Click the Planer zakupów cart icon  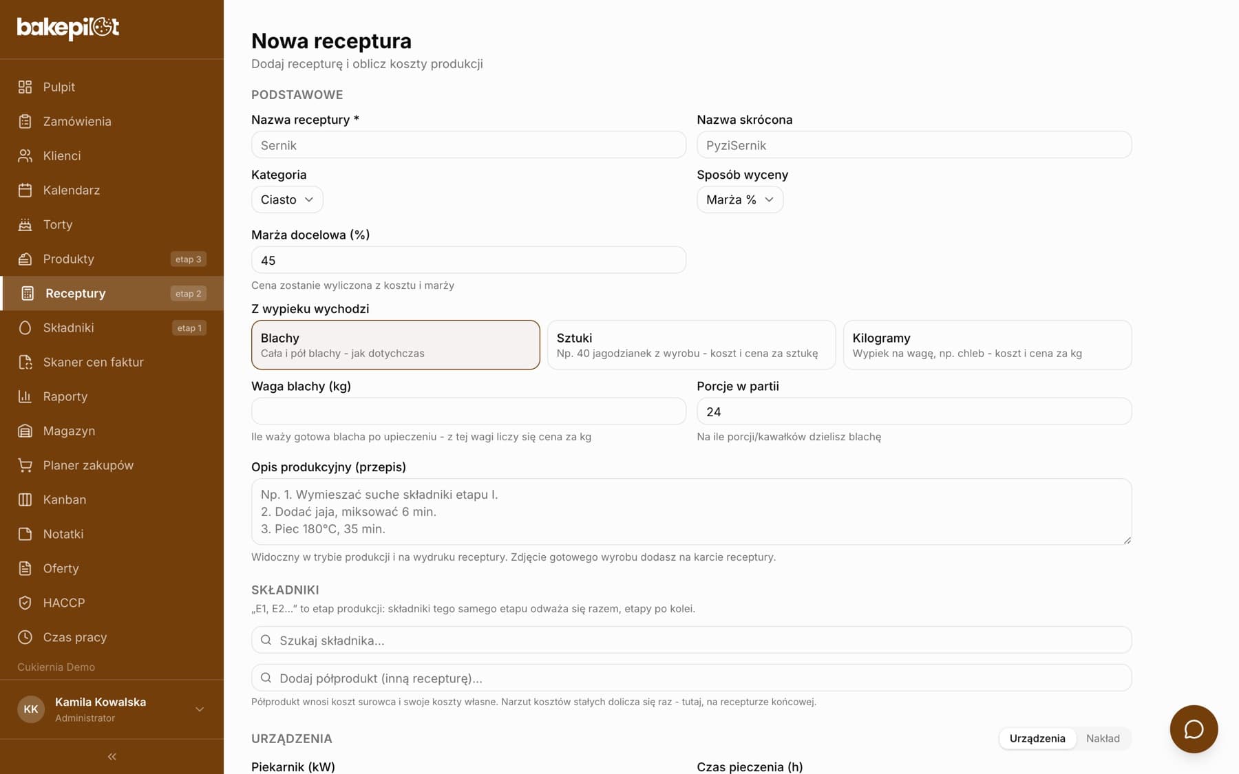point(25,465)
